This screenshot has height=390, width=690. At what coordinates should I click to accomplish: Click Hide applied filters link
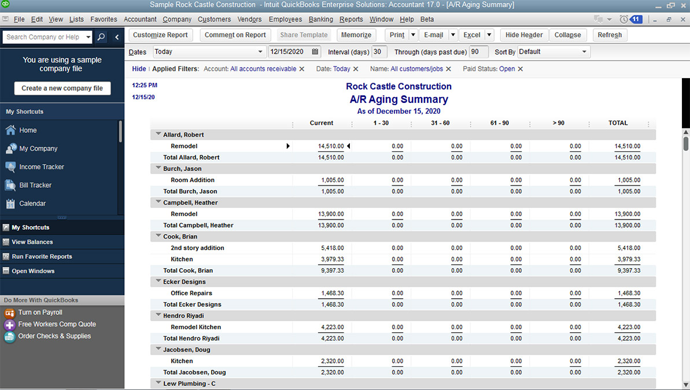pos(139,69)
